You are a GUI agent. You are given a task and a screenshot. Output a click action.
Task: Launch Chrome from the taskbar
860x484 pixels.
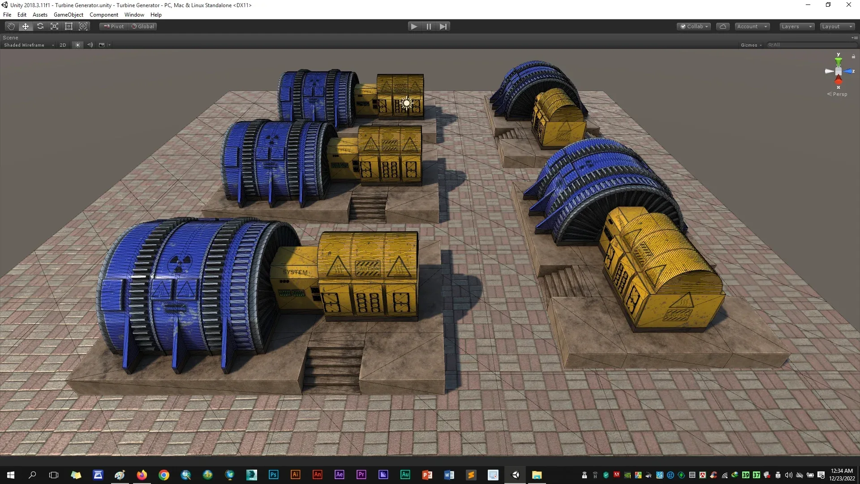pyautogui.click(x=164, y=475)
